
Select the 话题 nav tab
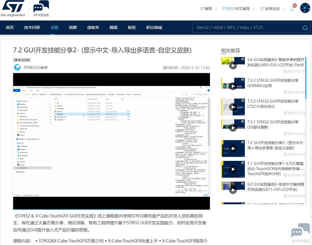tap(54, 28)
